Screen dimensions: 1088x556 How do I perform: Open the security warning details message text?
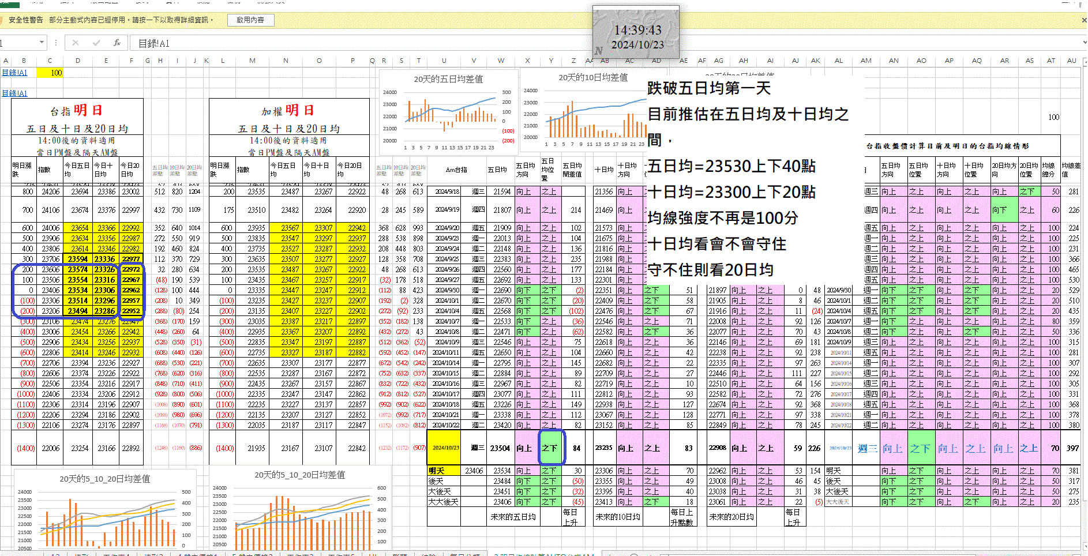point(131,20)
